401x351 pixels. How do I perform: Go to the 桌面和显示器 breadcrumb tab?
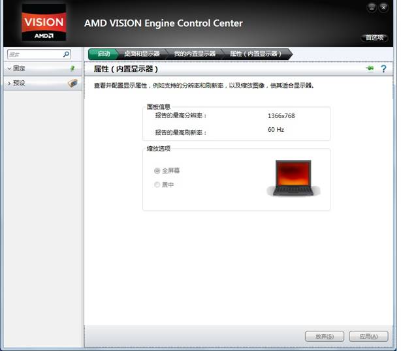coord(142,54)
